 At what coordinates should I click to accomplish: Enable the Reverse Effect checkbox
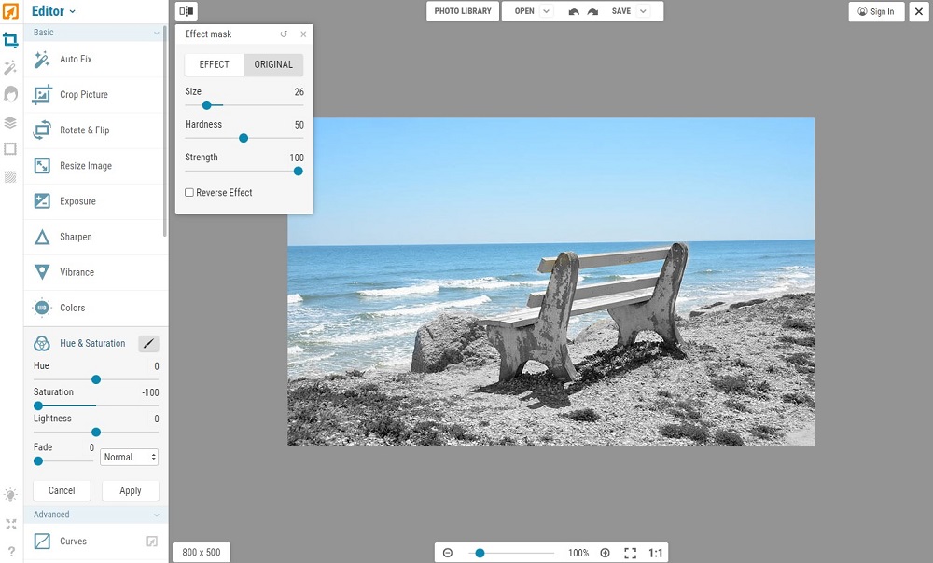point(188,192)
